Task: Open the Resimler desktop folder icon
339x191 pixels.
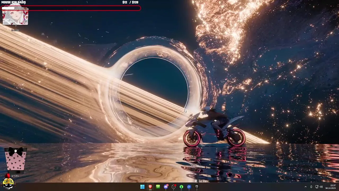Action: [15, 16]
